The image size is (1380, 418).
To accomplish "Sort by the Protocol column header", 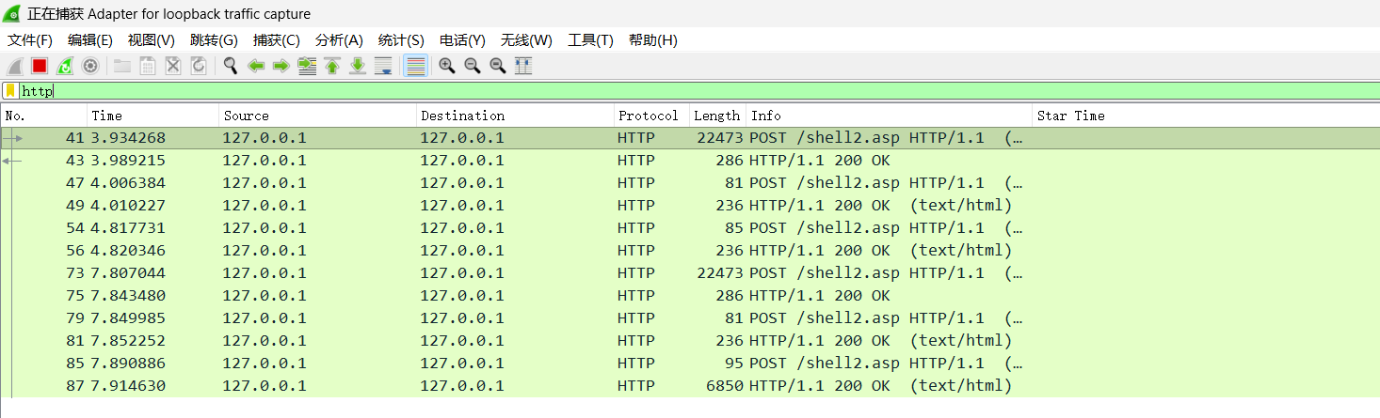I will pyautogui.click(x=648, y=116).
